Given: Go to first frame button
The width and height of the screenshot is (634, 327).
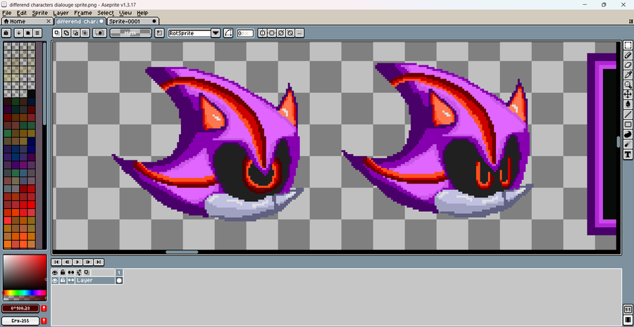Looking at the screenshot, I should coord(57,262).
